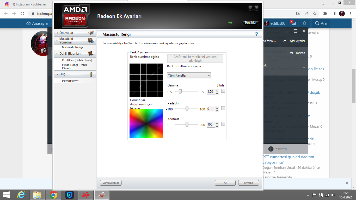356x200 pixels.
Task: Click the rainbow color preview image
Action: 146,124
